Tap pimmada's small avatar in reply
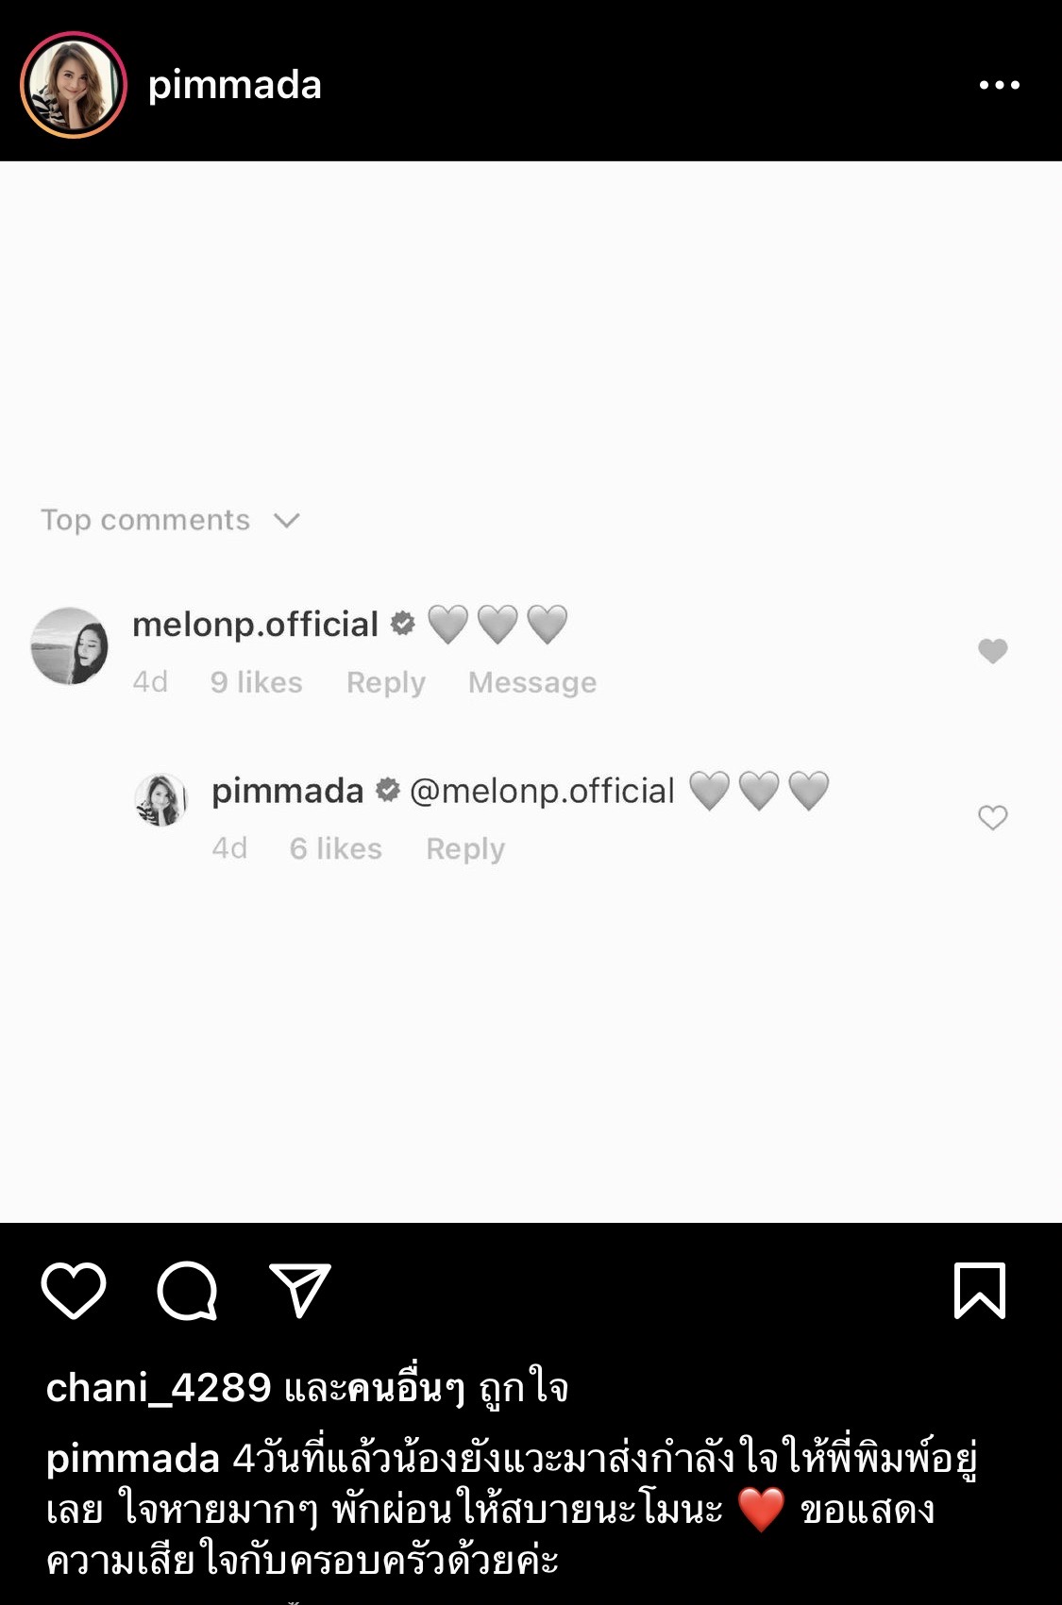1062x1605 pixels. pyautogui.click(x=161, y=799)
